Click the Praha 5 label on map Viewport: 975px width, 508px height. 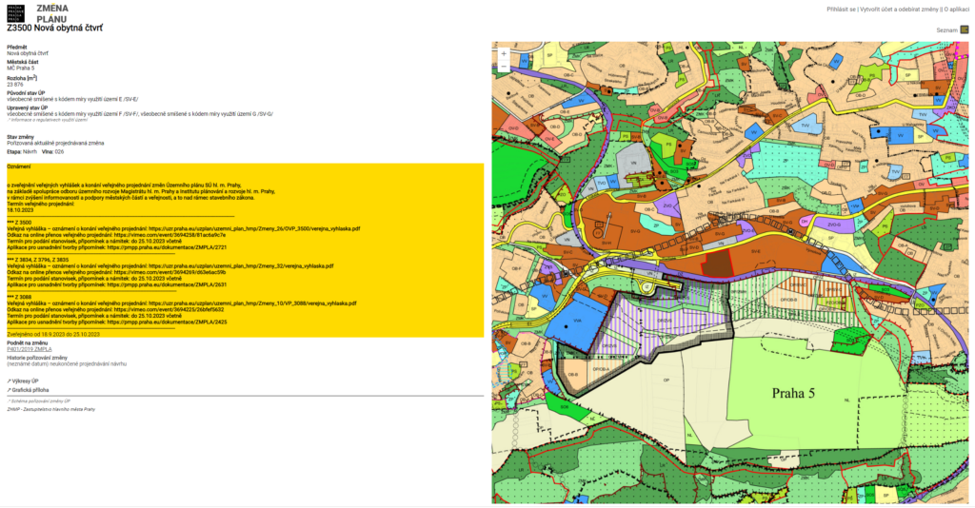pos(794,392)
